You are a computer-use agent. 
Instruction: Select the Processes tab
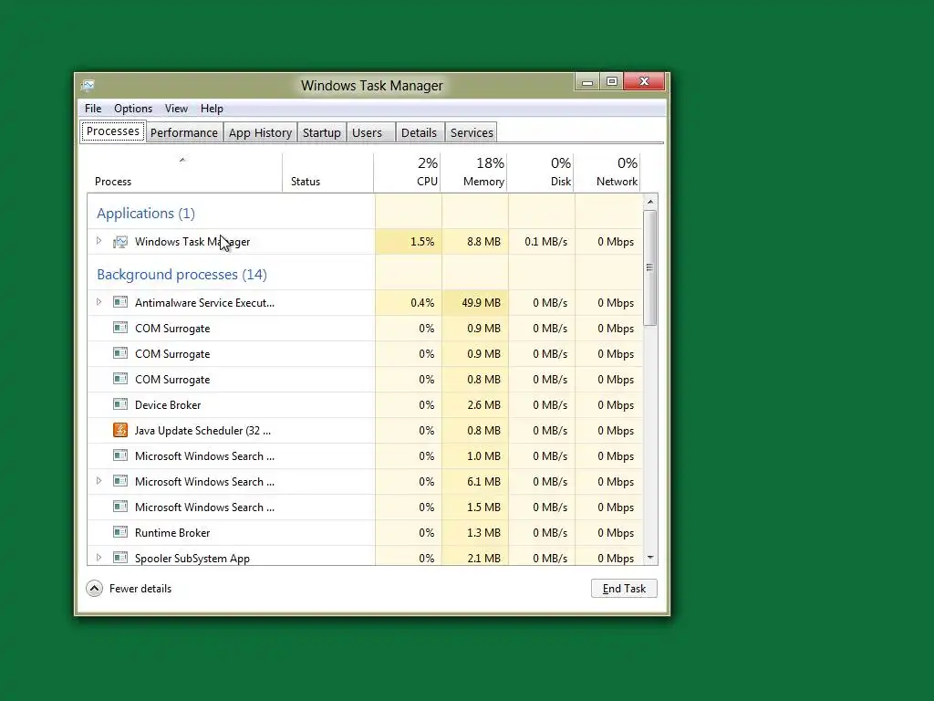pyautogui.click(x=112, y=131)
